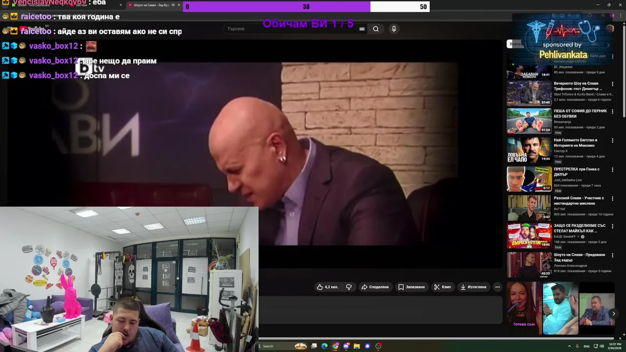Open Shorts video with man in gray suit
This screenshot has width=626, height=352.
pyautogui.click(x=597, y=308)
